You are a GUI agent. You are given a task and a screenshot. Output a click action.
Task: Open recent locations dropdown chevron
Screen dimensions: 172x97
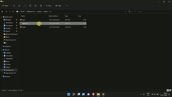(x=10, y=12)
